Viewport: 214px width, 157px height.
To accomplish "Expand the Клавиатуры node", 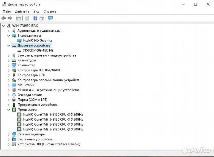I will click(9, 60).
